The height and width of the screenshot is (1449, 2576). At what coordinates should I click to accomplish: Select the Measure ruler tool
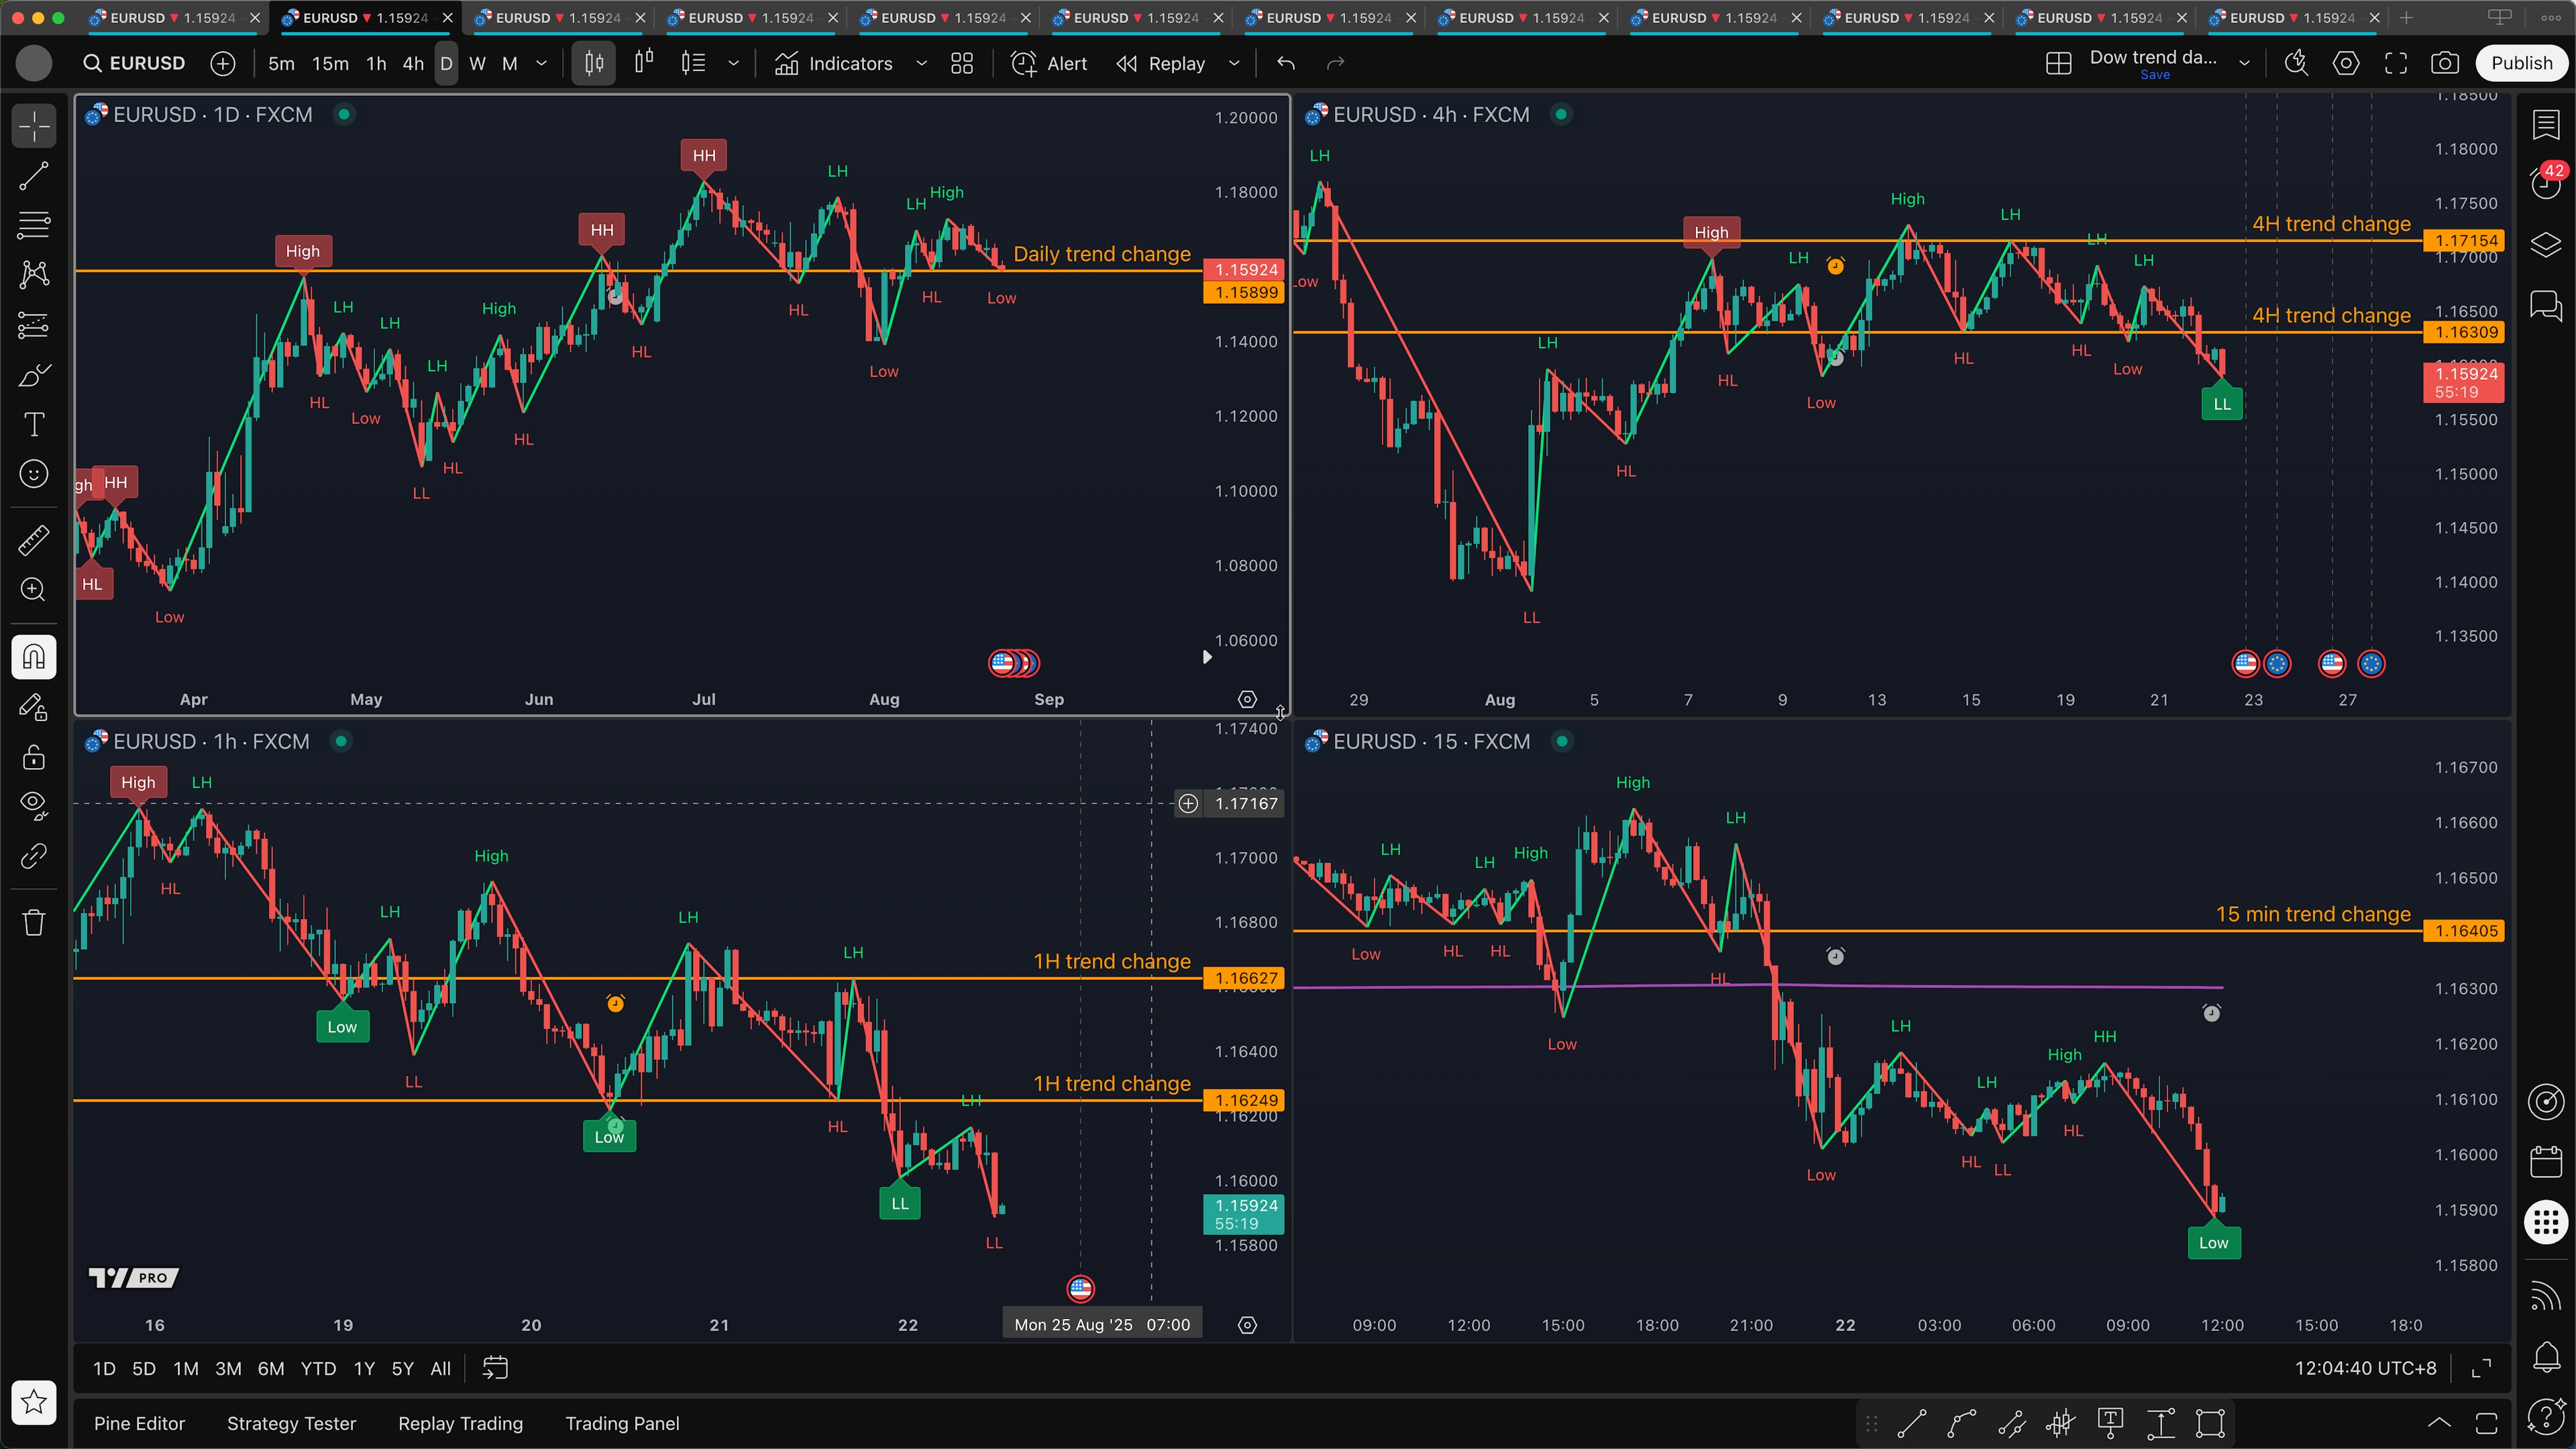tap(34, 540)
